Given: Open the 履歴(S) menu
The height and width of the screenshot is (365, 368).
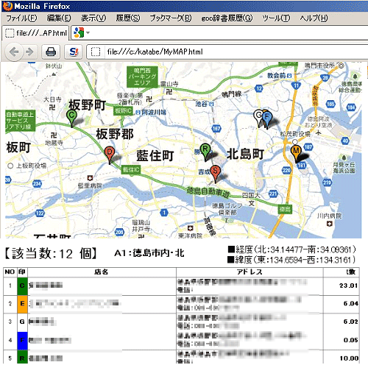Looking at the screenshot, I should click(127, 18).
